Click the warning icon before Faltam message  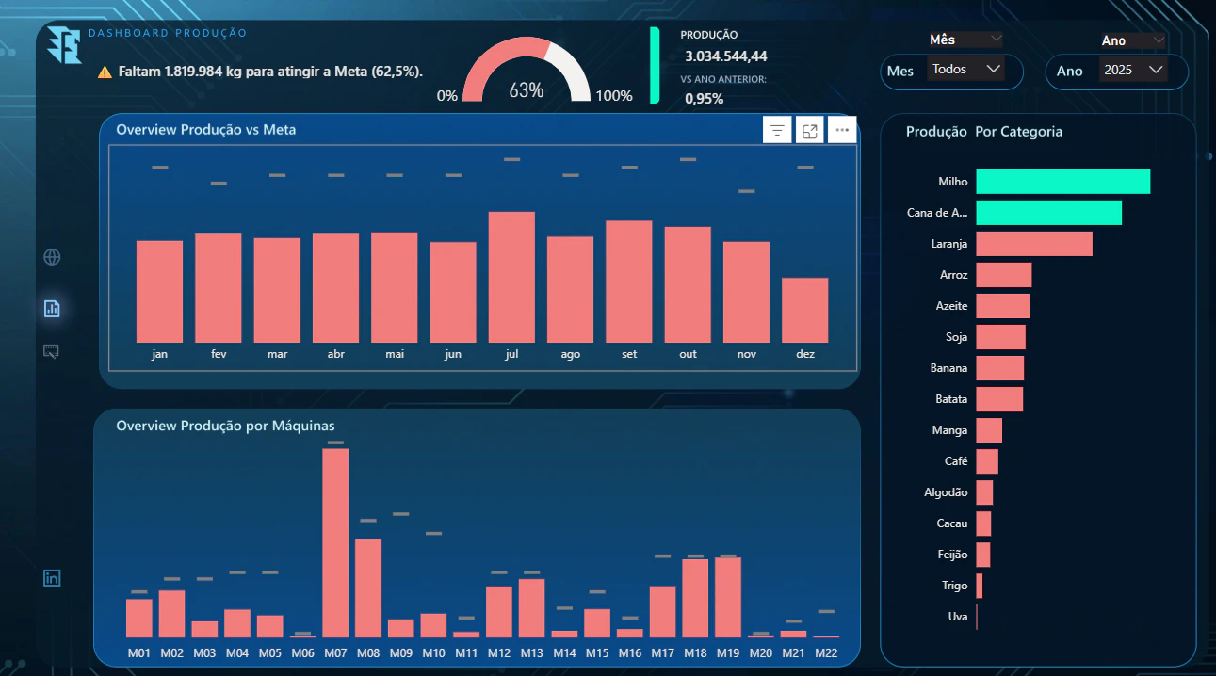105,72
